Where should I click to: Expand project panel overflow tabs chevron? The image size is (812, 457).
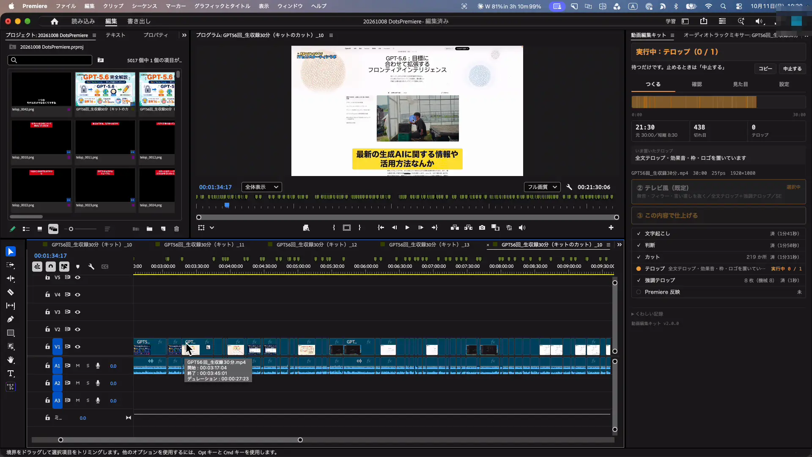coord(184,35)
